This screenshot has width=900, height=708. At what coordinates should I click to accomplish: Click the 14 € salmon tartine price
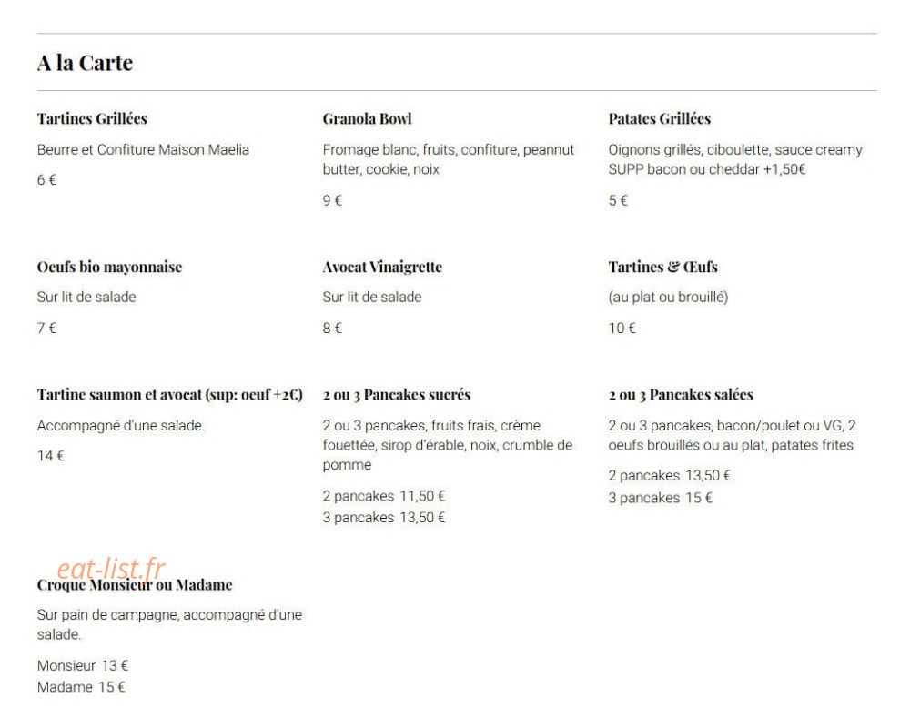51,456
